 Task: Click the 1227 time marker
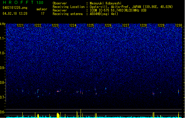(126, 25)
